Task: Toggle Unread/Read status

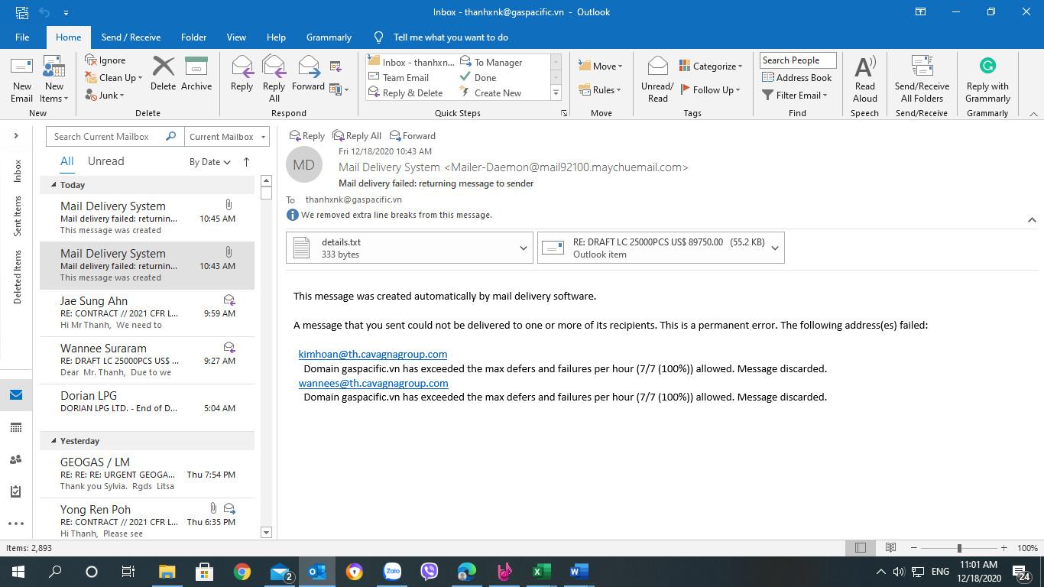Action: [x=657, y=79]
